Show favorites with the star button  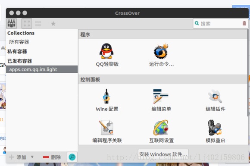click(x=53, y=24)
